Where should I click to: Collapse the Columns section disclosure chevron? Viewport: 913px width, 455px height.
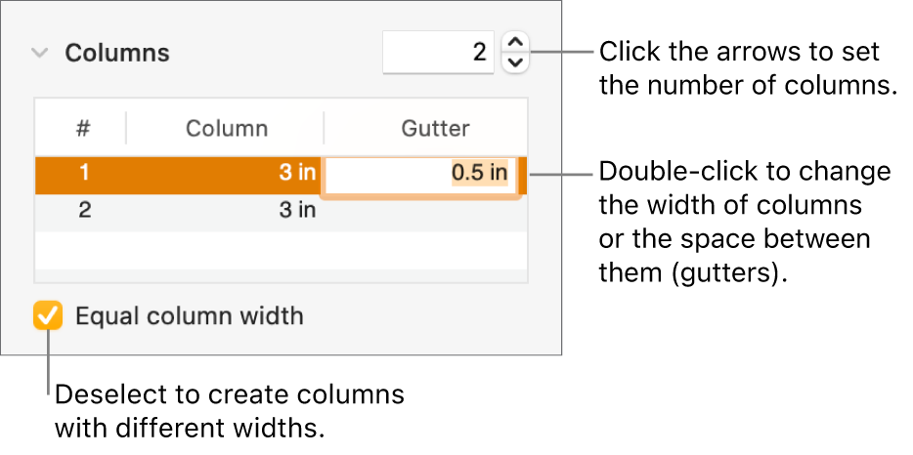point(39,54)
